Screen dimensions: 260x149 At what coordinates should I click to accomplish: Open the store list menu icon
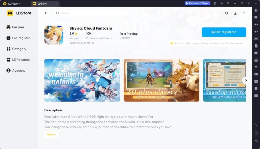pyautogui.click(x=244, y=13)
